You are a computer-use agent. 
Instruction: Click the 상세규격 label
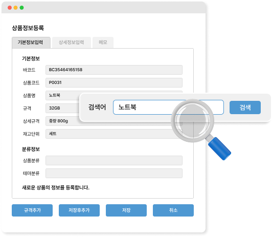tap(31, 121)
